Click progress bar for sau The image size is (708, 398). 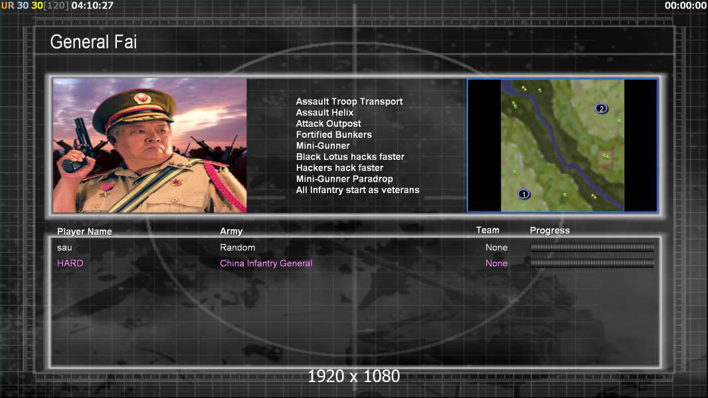592,247
